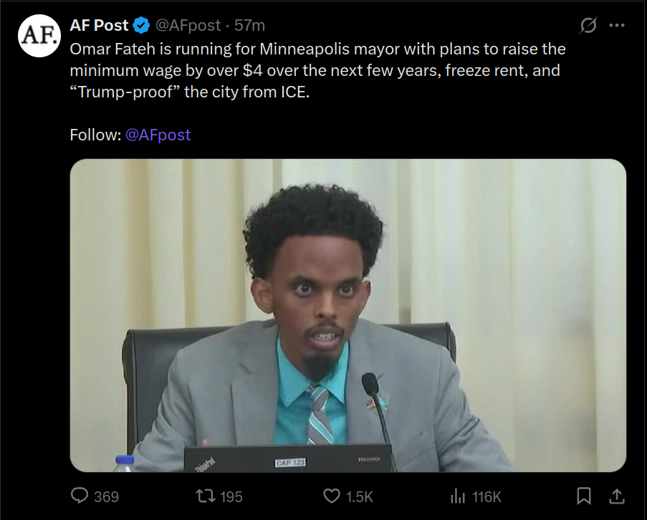Toggle the heart like icon
The width and height of the screenshot is (647, 520).
pos(331,496)
